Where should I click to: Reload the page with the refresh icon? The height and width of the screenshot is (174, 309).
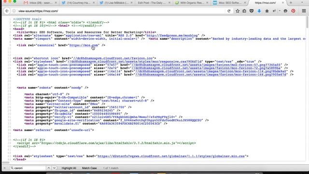coord(229,11)
